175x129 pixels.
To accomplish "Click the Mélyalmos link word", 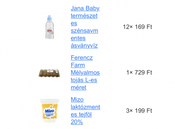I will [85, 72].
